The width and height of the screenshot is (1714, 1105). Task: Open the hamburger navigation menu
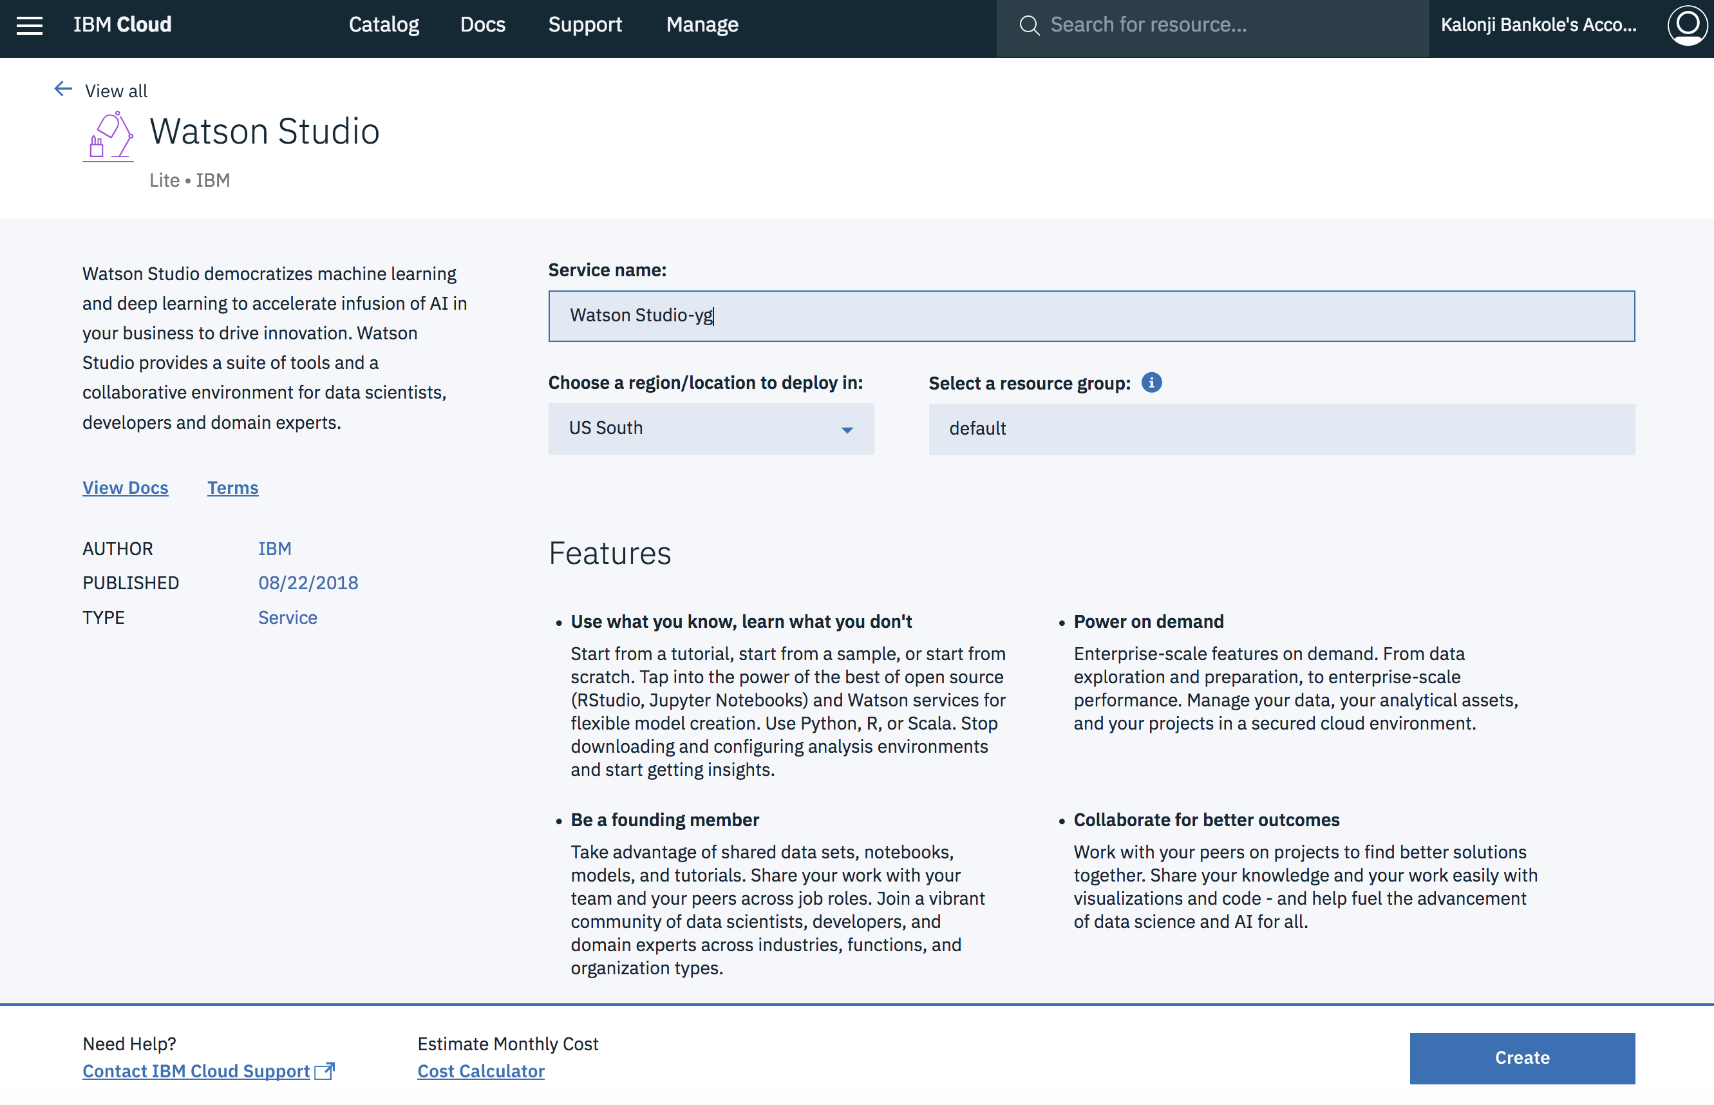coord(30,26)
